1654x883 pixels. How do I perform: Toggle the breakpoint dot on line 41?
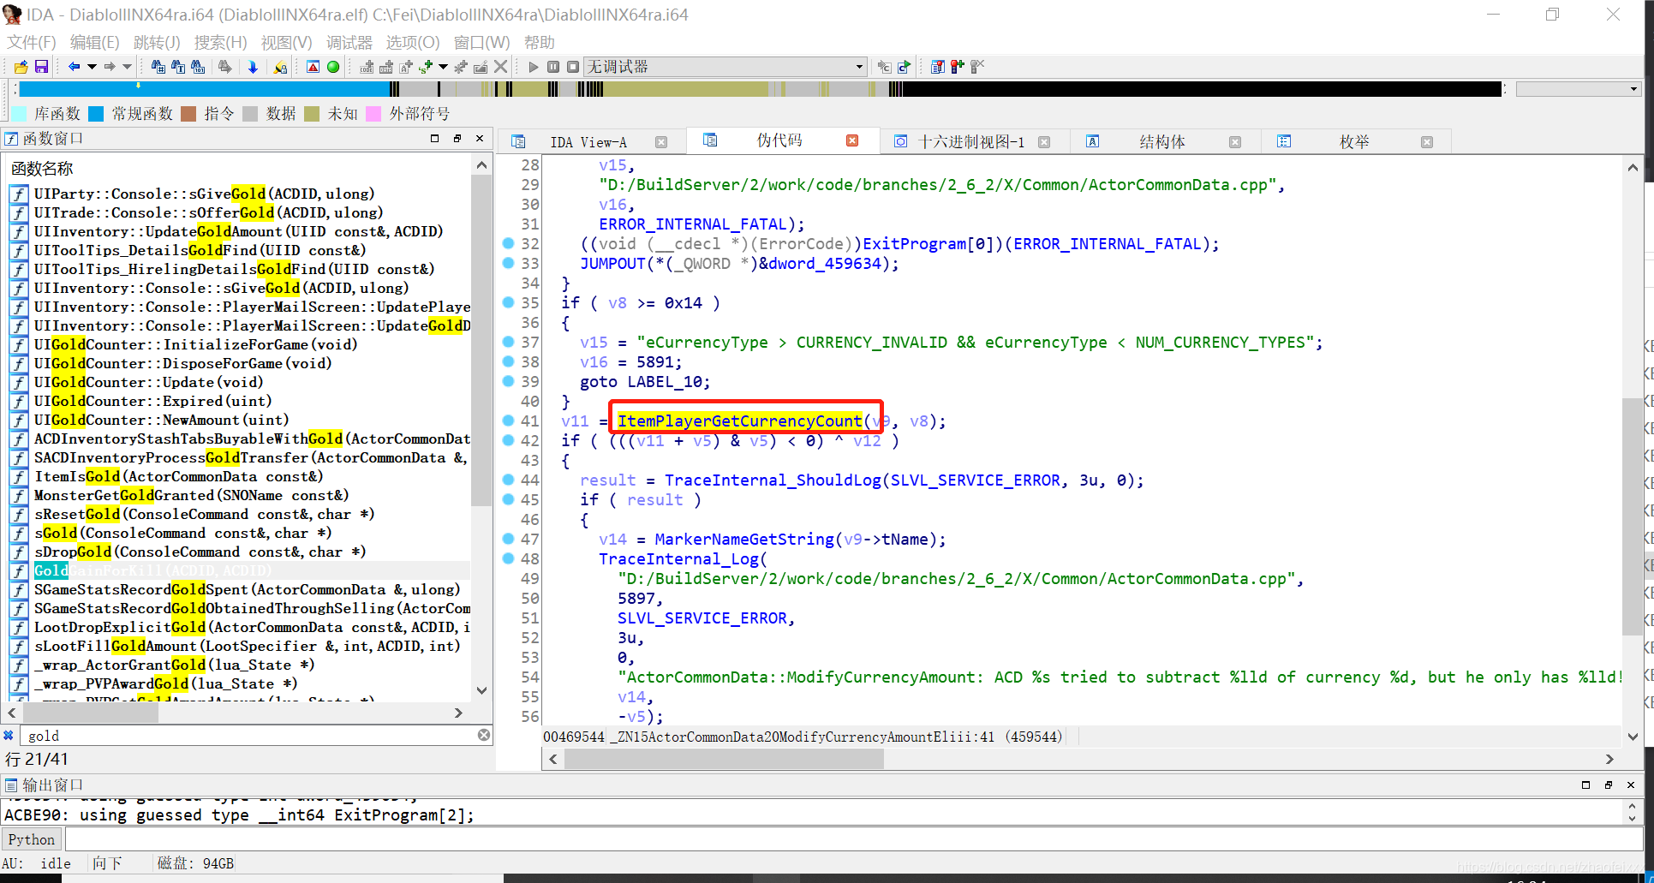pyautogui.click(x=508, y=421)
